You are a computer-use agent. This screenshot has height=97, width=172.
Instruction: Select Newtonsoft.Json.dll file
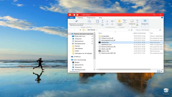click(108, 47)
